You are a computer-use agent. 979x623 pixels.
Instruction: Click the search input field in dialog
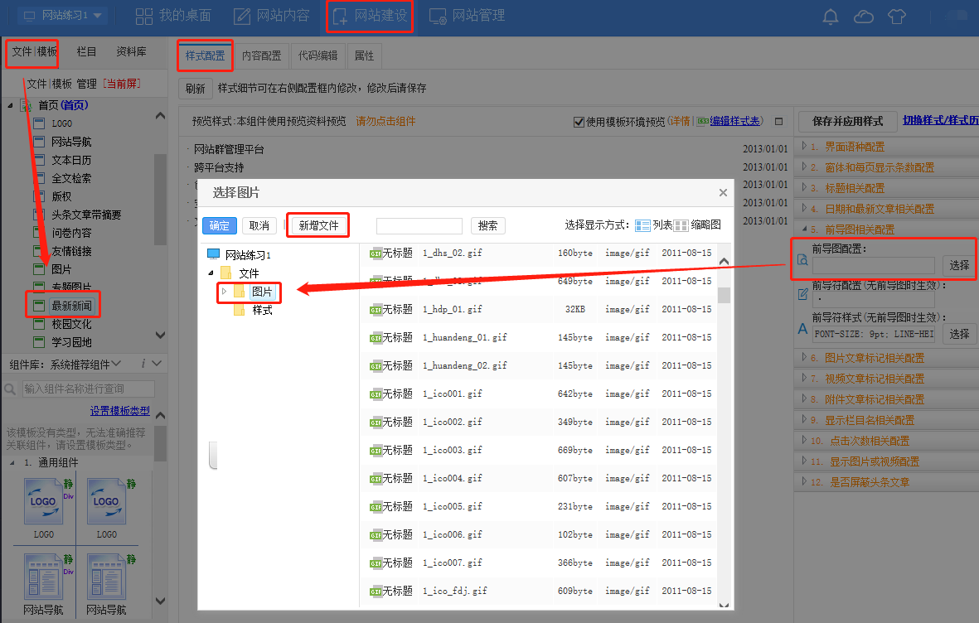[x=419, y=225]
